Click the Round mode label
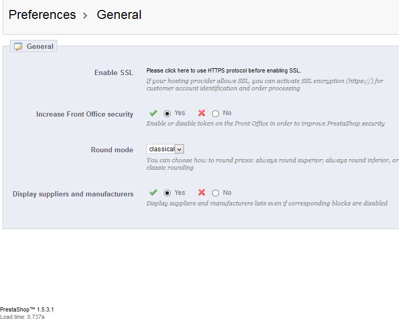This screenshot has width=399, height=322. tap(112, 150)
